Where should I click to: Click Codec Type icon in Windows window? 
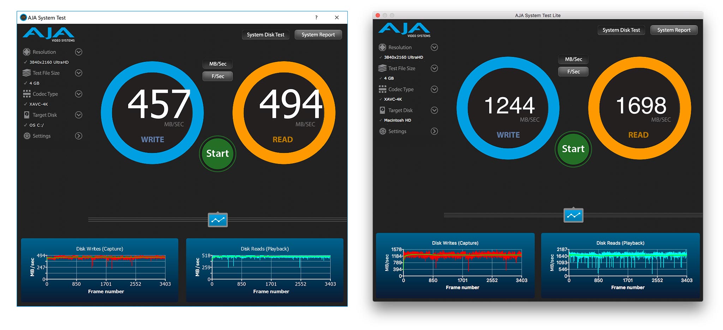click(x=26, y=94)
